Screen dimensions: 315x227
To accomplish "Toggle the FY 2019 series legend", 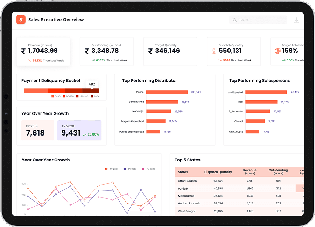I will [x=125, y=169].
